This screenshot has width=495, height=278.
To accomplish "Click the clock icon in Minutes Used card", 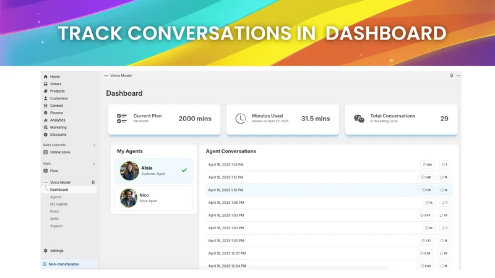I will tap(241, 119).
